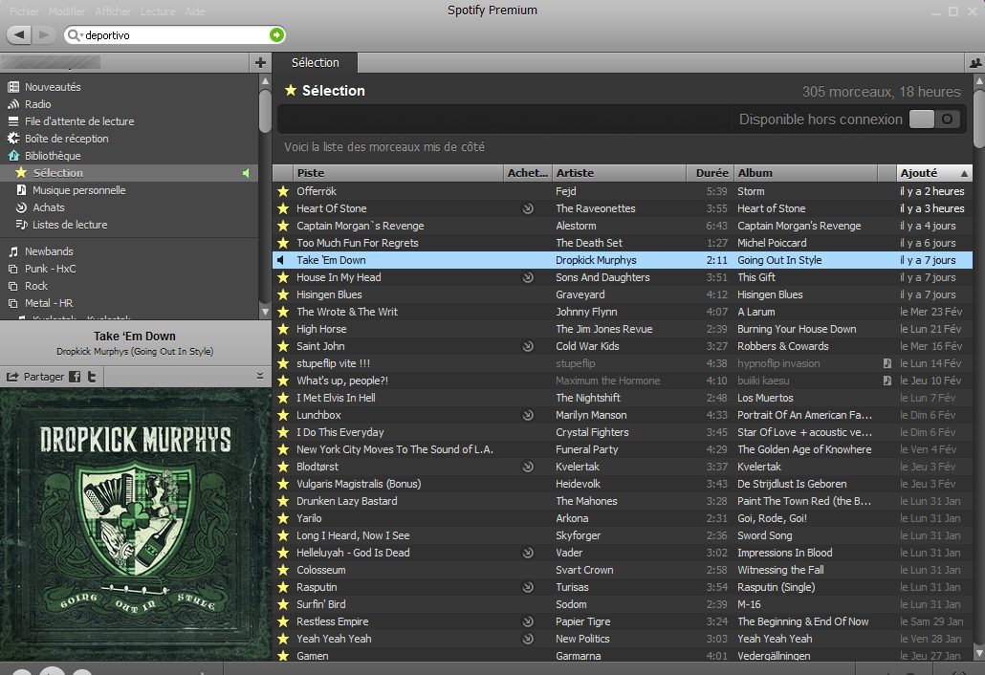Click the back navigation arrow button
Viewport: 985px width, 675px height.
[20, 35]
